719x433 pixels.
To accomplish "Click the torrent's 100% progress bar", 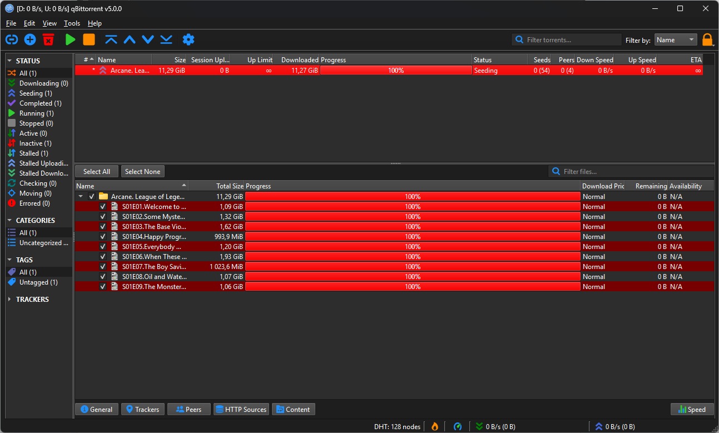I will click(396, 71).
